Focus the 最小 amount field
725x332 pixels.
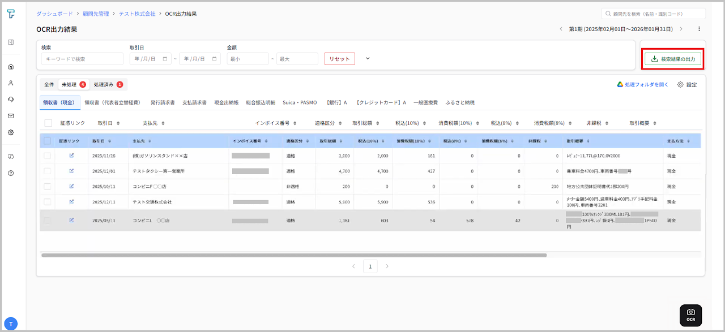pyautogui.click(x=248, y=59)
